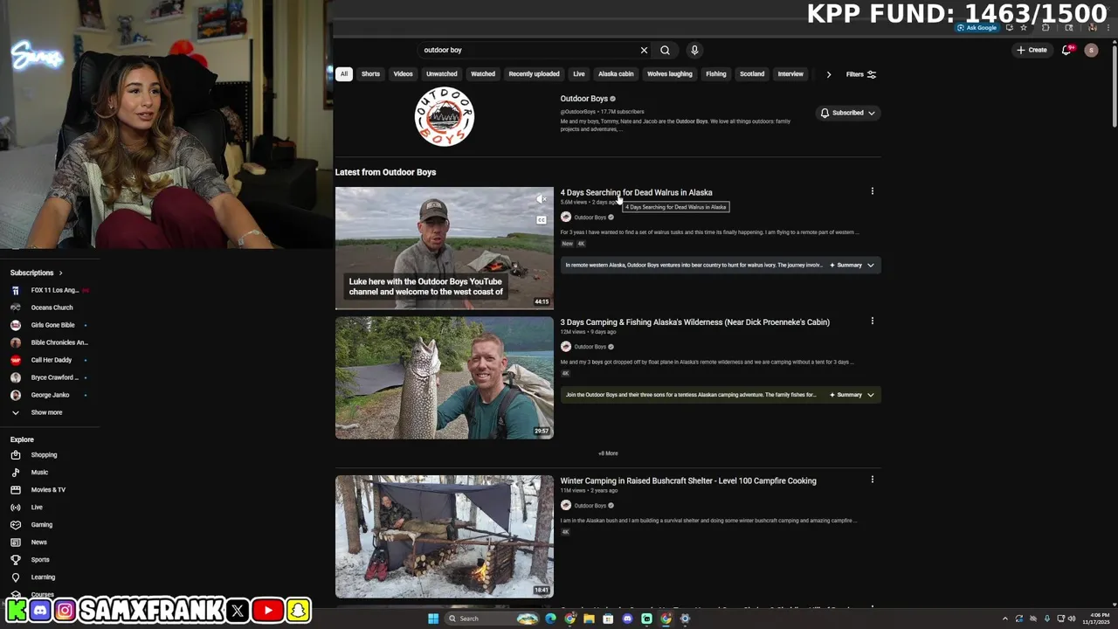Open options menu for the Dead Walrus video
This screenshot has width=1118, height=629.
tap(872, 191)
